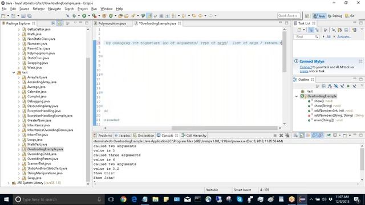The width and height of the screenshot is (365, 205).
Task: Click the New Java Class icon
Action: [111, 15]
